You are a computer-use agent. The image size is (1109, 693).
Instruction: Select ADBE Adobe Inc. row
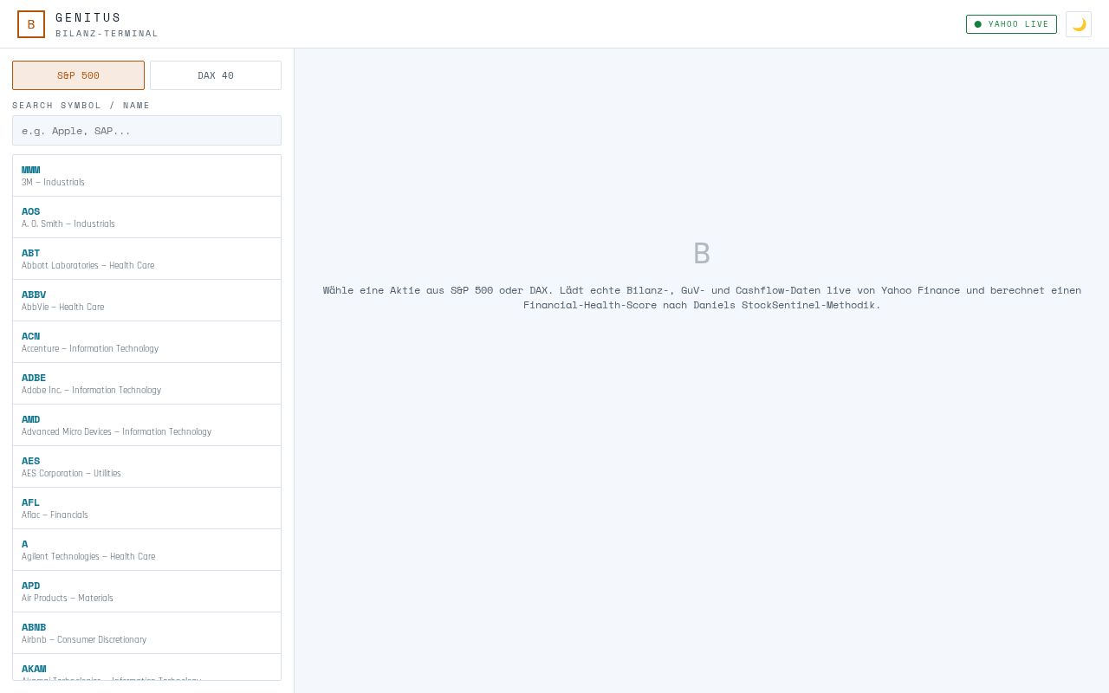[146, 384]
